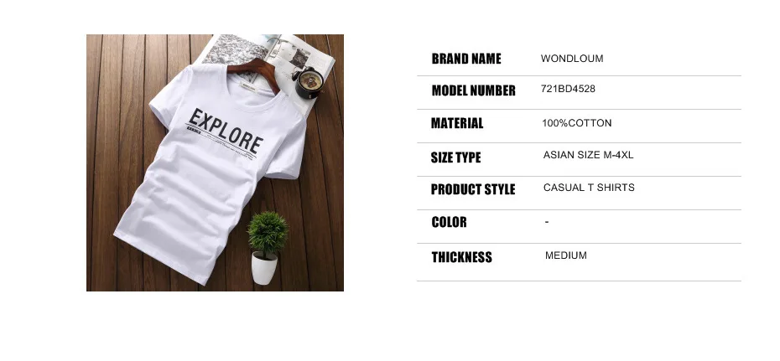
Task: Select the ASIAN SIZE M-4XL value
Action: click(x=589, y=155)
